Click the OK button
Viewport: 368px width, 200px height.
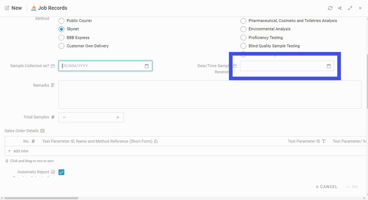(352, 187)
